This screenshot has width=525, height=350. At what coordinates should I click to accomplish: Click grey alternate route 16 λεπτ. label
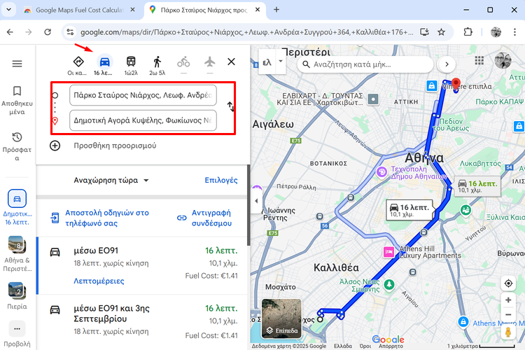pos(477,186)
